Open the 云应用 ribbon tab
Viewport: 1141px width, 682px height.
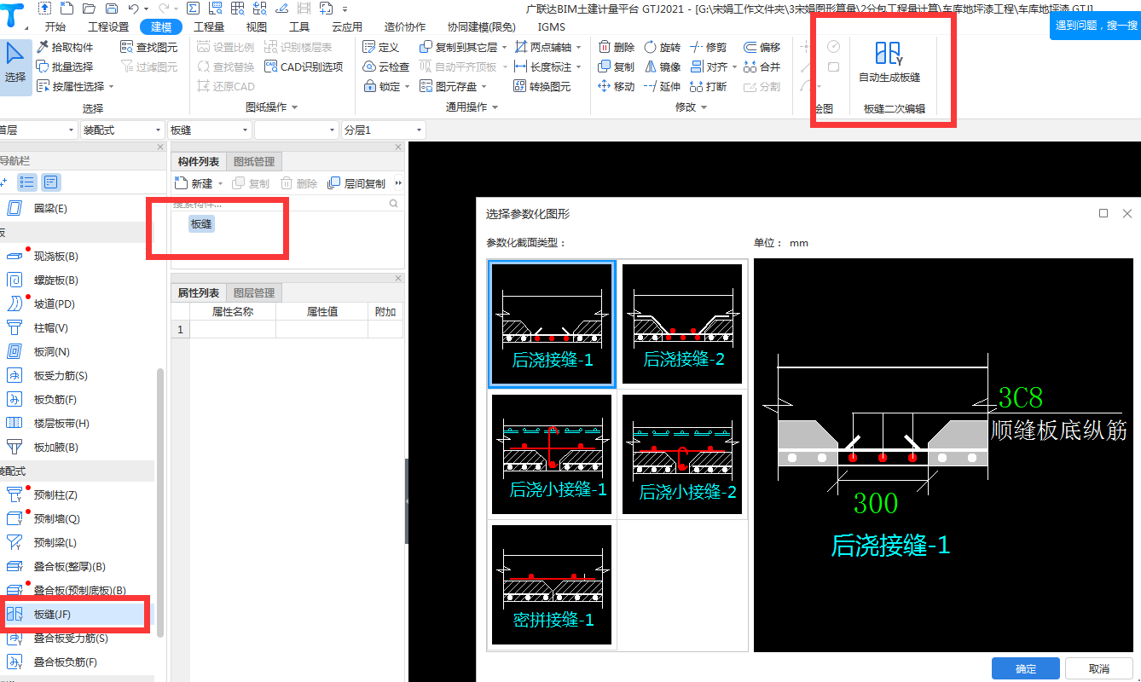[x=347, y=27]
